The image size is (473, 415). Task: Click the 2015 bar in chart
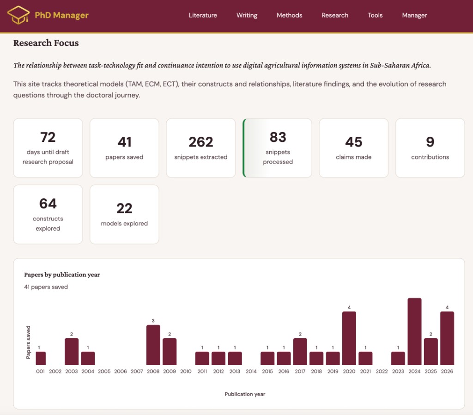pos(267,358)
